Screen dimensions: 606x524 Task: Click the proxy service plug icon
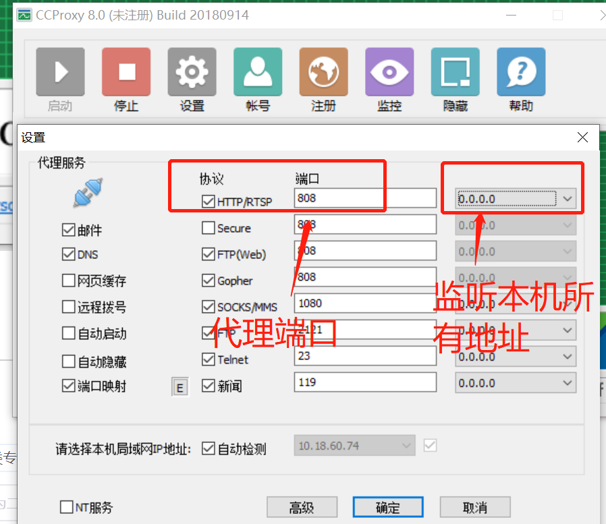[x=88, y=192]
